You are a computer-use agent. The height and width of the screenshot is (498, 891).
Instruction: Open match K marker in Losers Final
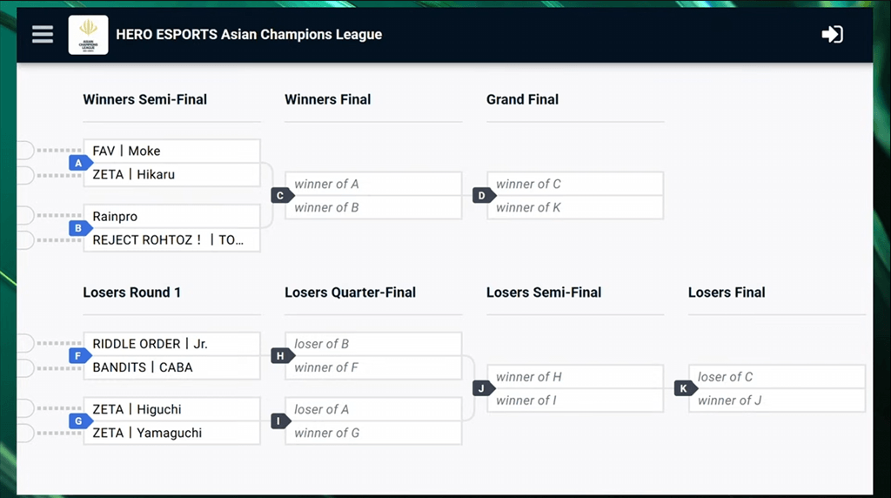[686, 388]
